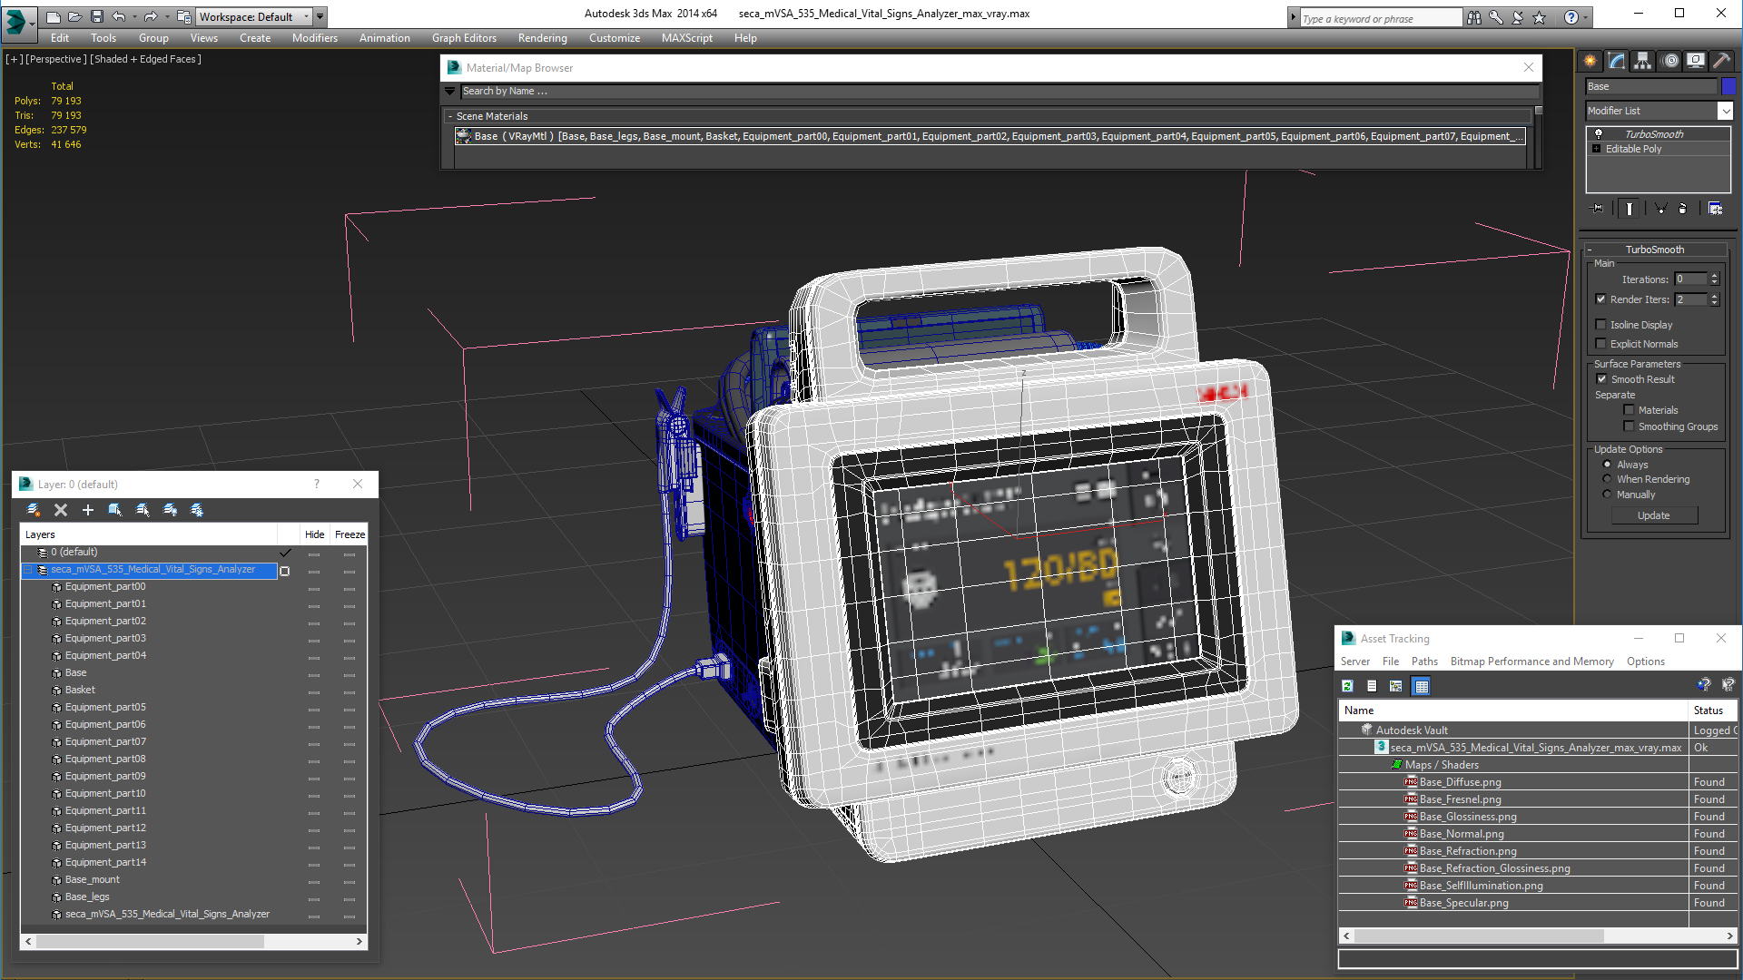Image resolution: width=1743 pixels, height=980 pixels.
Task: Click the Help question mark icon
Action: pos(1571,17)
